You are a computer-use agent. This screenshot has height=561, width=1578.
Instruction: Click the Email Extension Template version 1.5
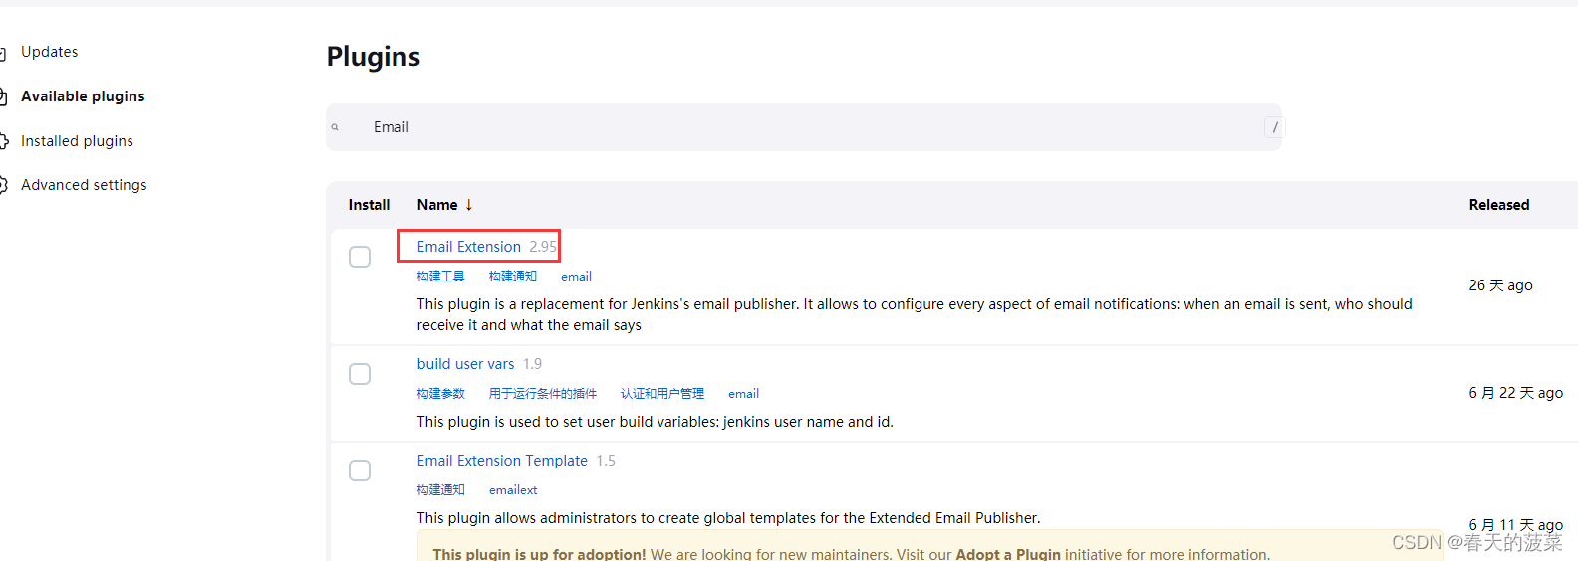coord(606,461)
